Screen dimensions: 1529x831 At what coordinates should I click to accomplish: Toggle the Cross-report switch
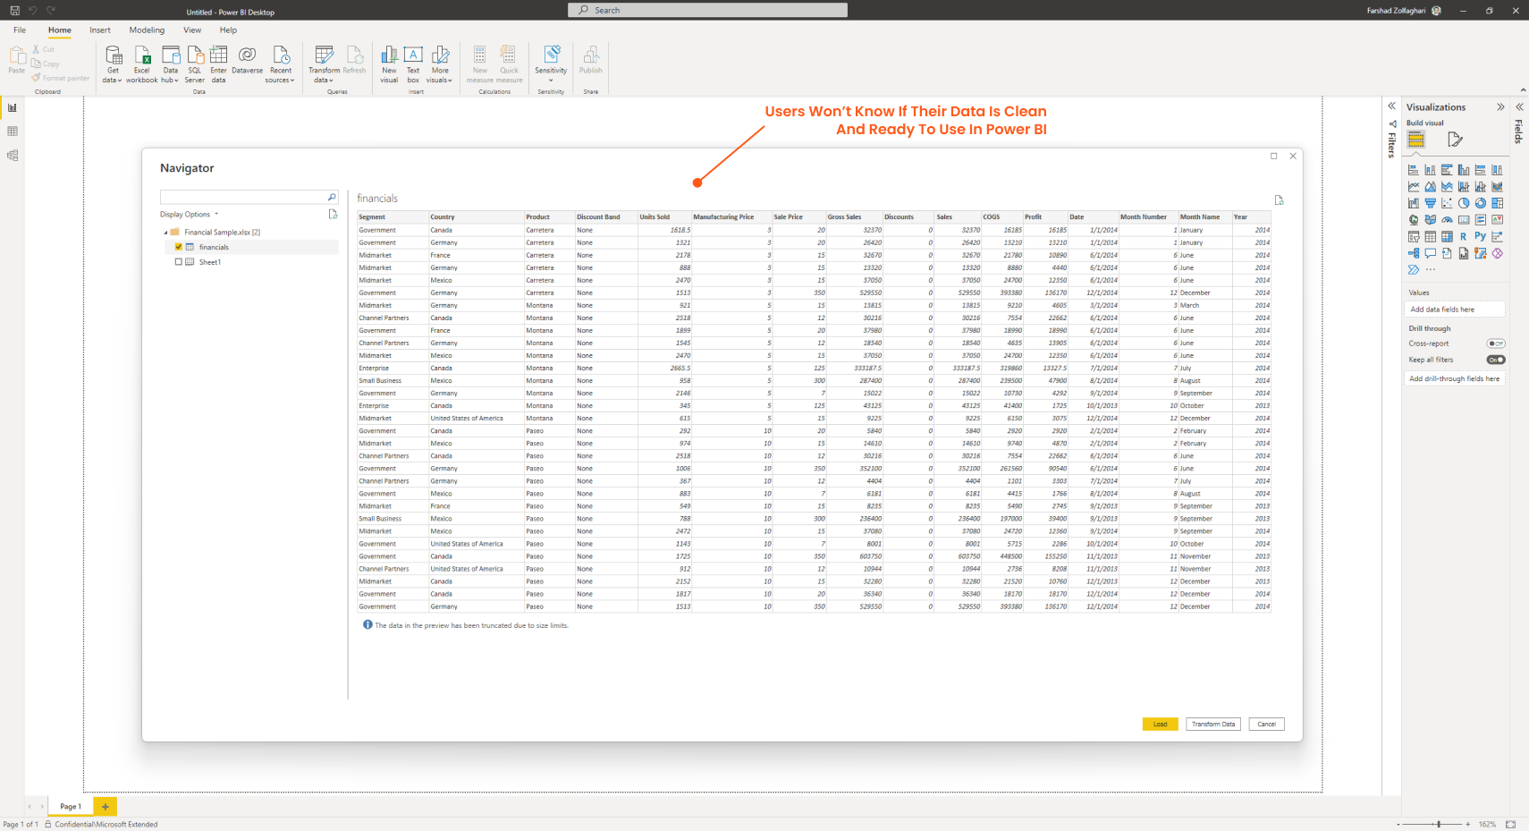(1495, 343)
